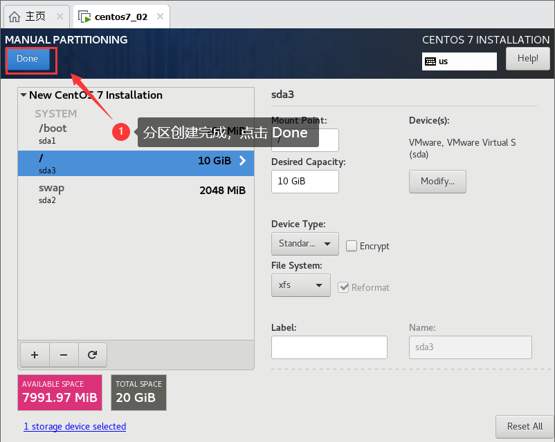Click the home icon in 主页 tab
The image size is (555, 442).
point(15,17)
